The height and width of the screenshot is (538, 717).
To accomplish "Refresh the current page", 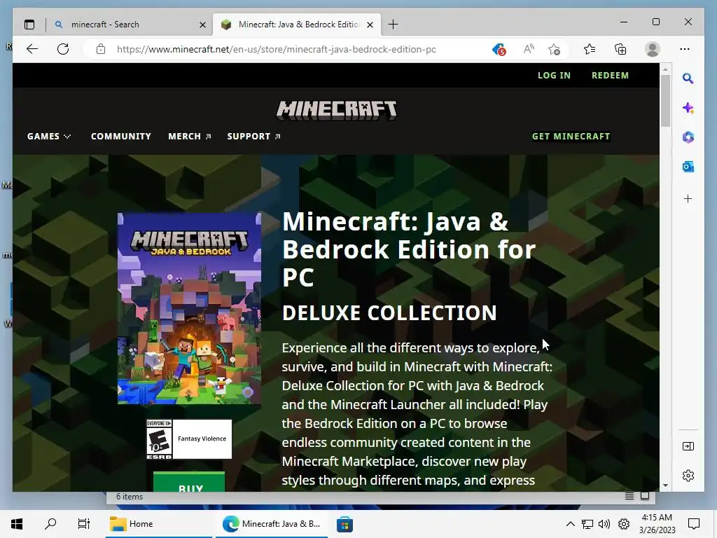I will [x=63, y=49].
